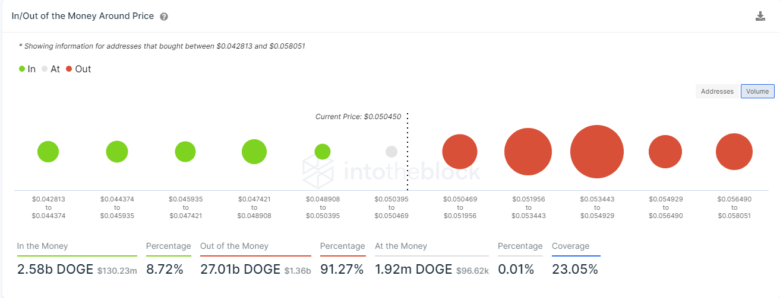Click the red bubble for $0.054929 to $0.056490
The image size is (780, 298).
(665, 152)
